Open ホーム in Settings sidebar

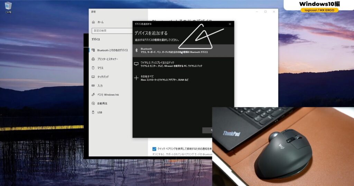click(101, 22)
